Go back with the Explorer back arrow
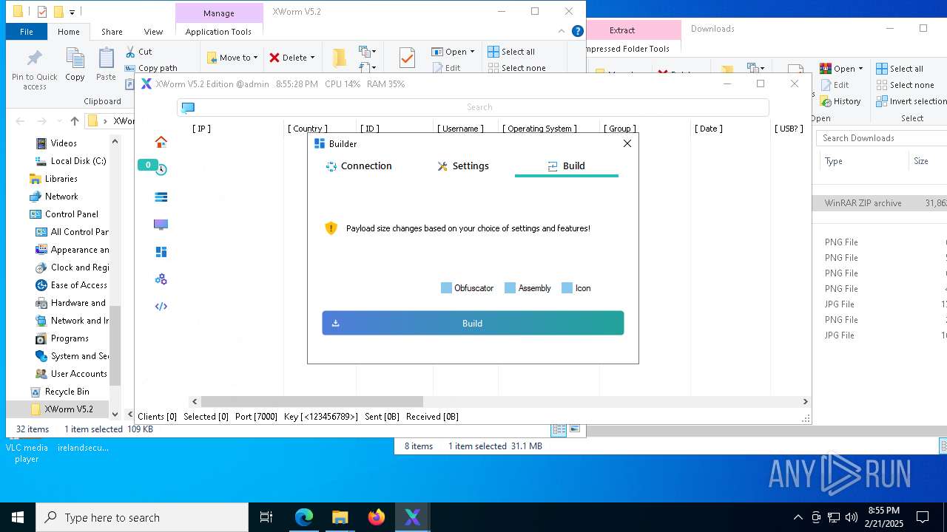This screenshot has height=532, width=947. (x=20, y=121)
